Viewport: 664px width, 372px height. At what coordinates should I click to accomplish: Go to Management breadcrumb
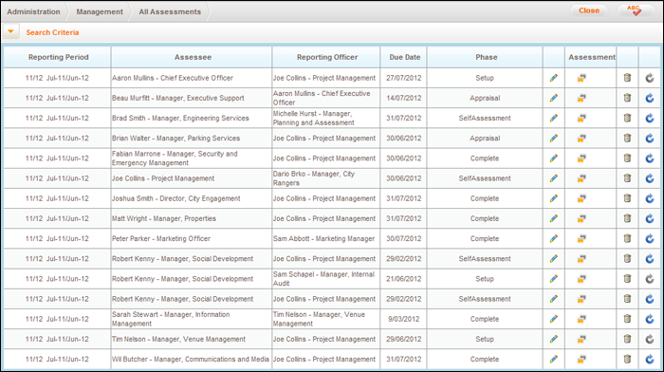click(100, 12)
